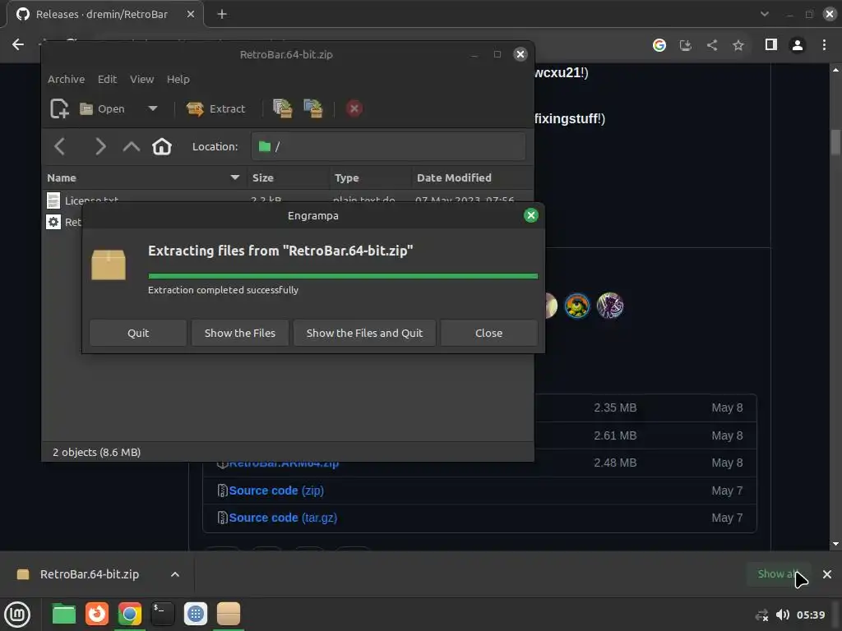The height and width of the screenshot is (631, 842).
Task: Click the orange contributor avatar
Action: coord(577,306)
